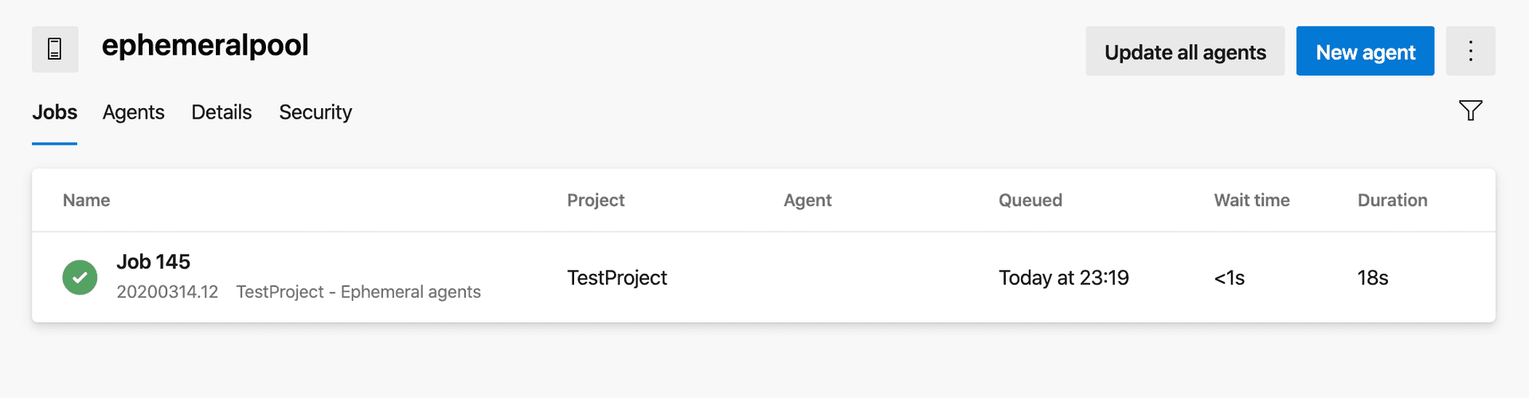This screenshot has width=1529, height=398.
Task: Click the ephemeralpool pool title
Action: pyautogui.click(x=205, y=45)
